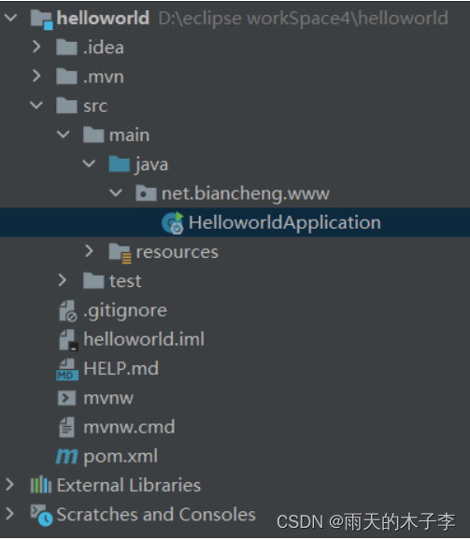
Task: Click the net.biancheng.www package icon
Action: (x=146, y=193)
